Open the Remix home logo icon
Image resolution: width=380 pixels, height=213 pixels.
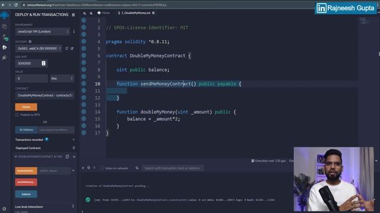tap(4, 15)
